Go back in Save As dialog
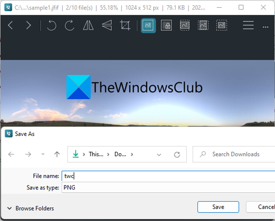 11,154
